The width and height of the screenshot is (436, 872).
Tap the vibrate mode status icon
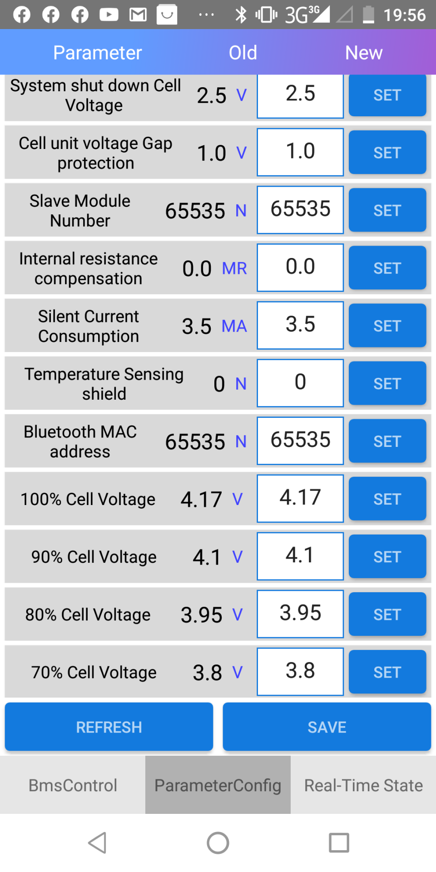pos(266,15)
